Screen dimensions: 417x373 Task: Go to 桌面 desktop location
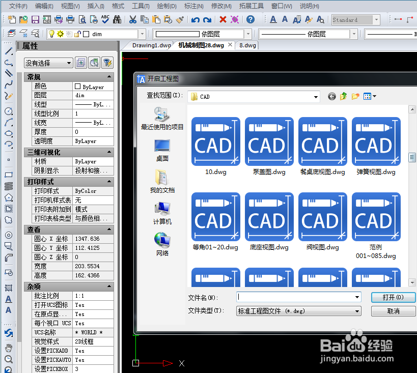pyautogui.click(x=162, y=151)
